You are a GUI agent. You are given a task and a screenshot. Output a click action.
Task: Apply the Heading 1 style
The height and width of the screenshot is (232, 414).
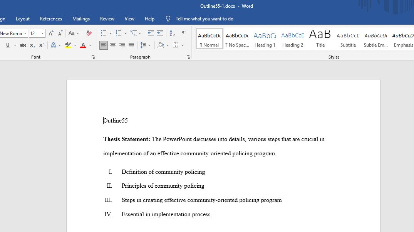[x=265, y=39]
